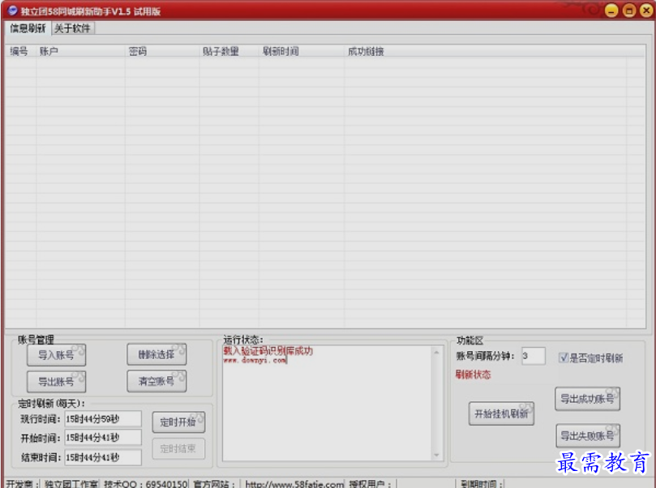The width and height of the screenshot is (656, 488).
Task: Click 技术QQ：69540150 in status bar
Action: [146, 484]
